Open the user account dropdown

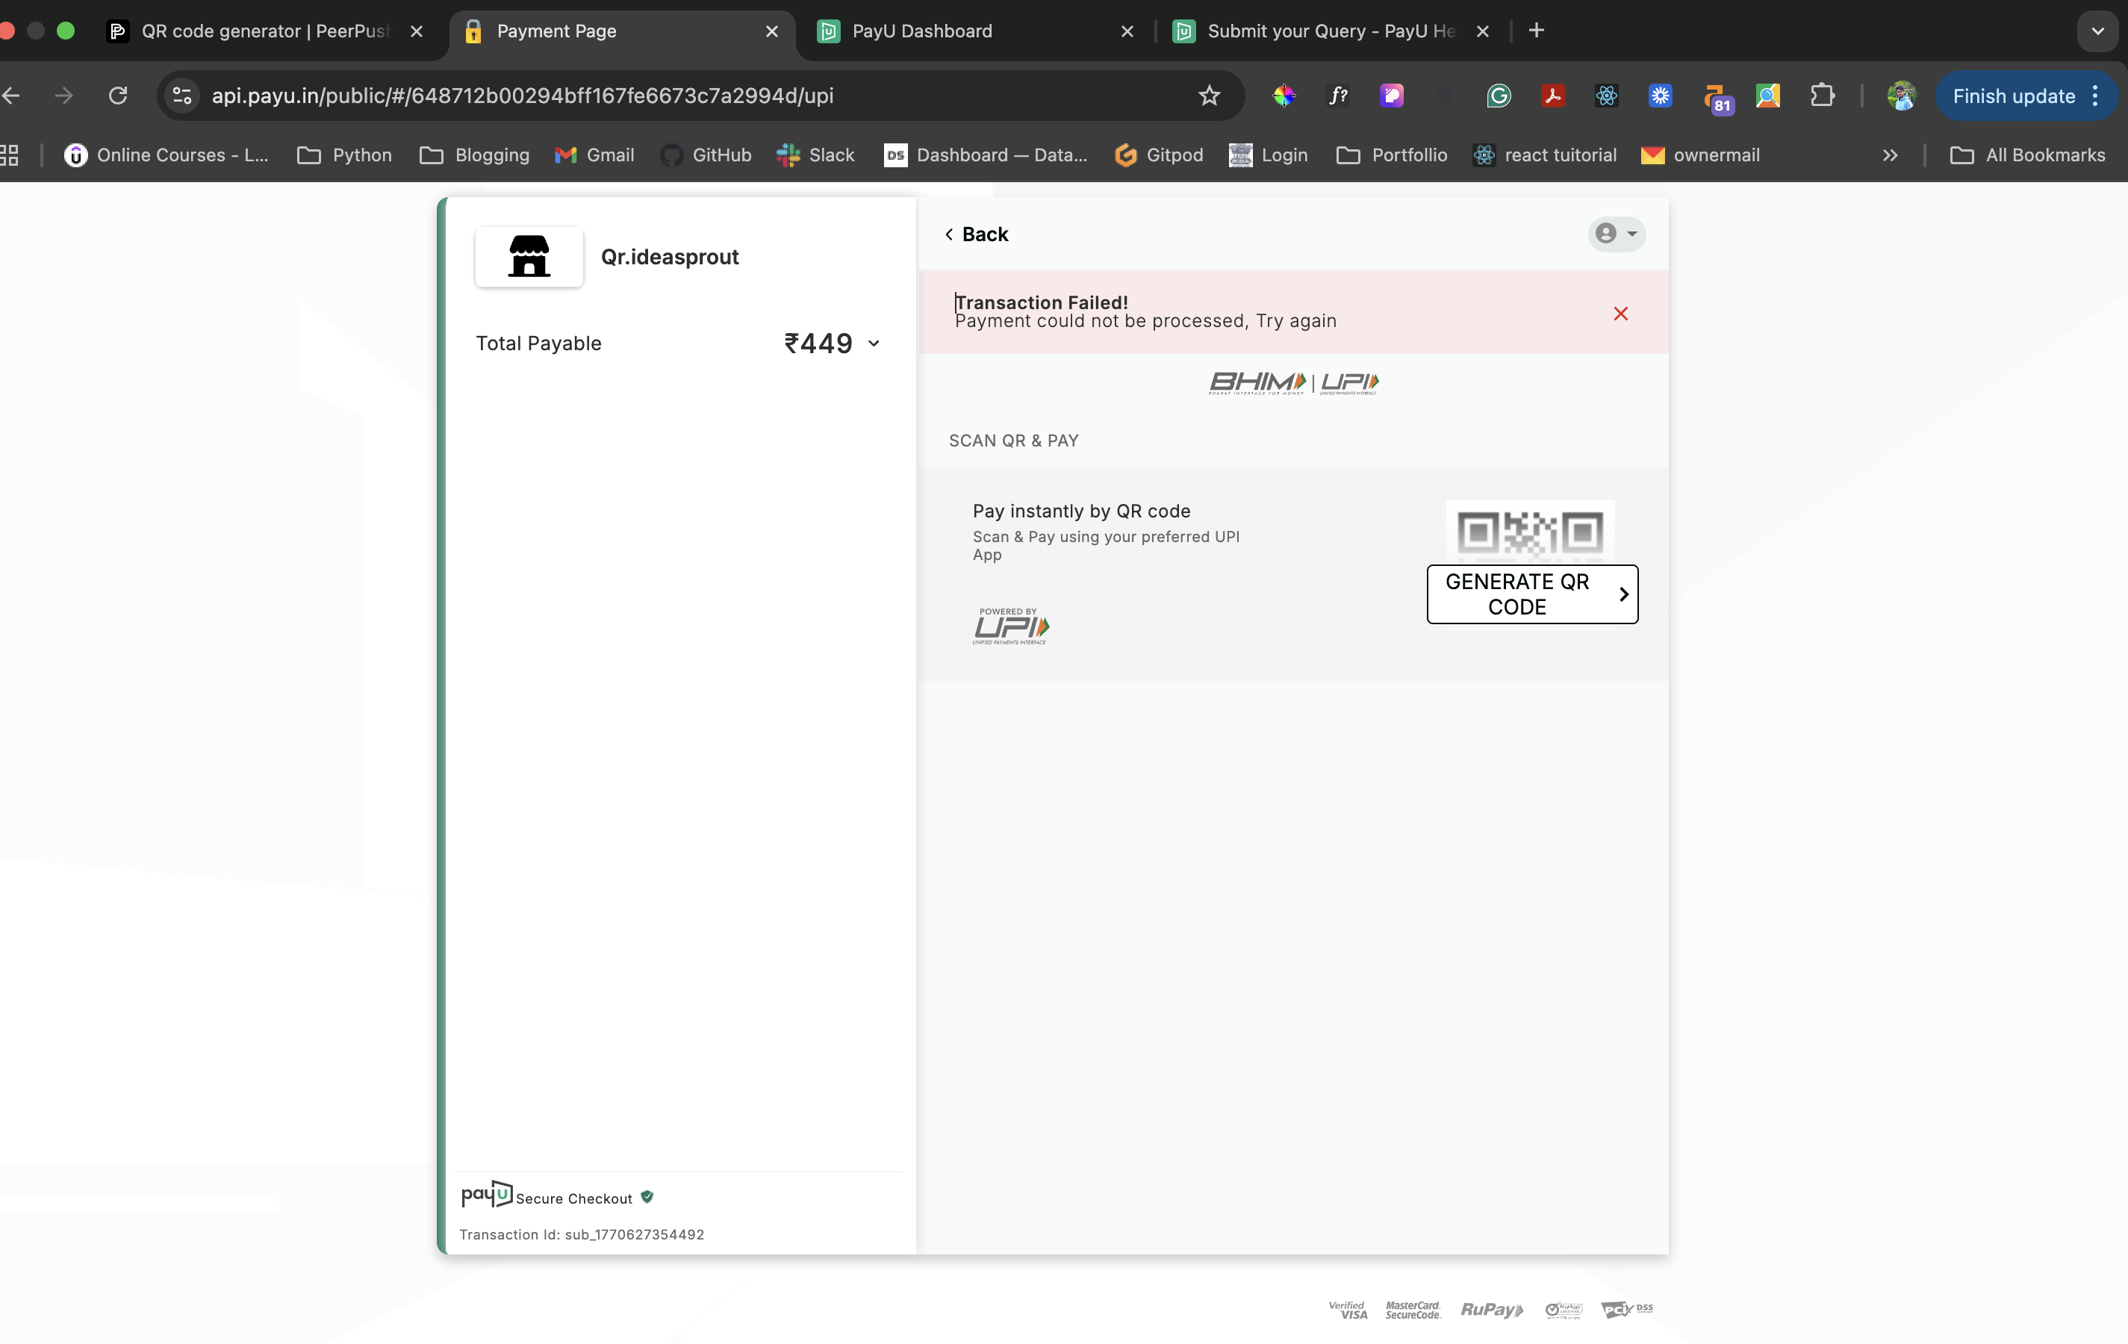click(1616, 234)
